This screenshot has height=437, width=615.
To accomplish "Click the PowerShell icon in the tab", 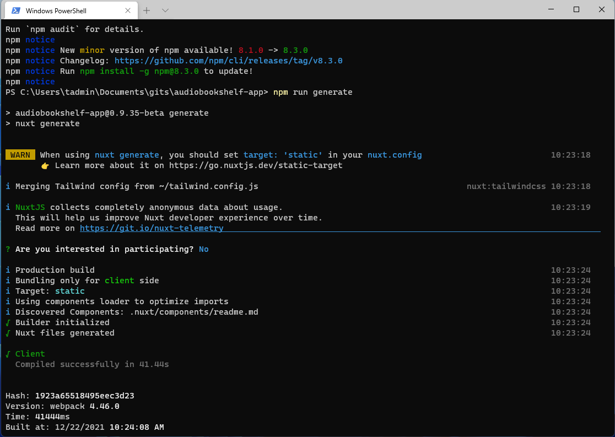I will coord(16,10).
